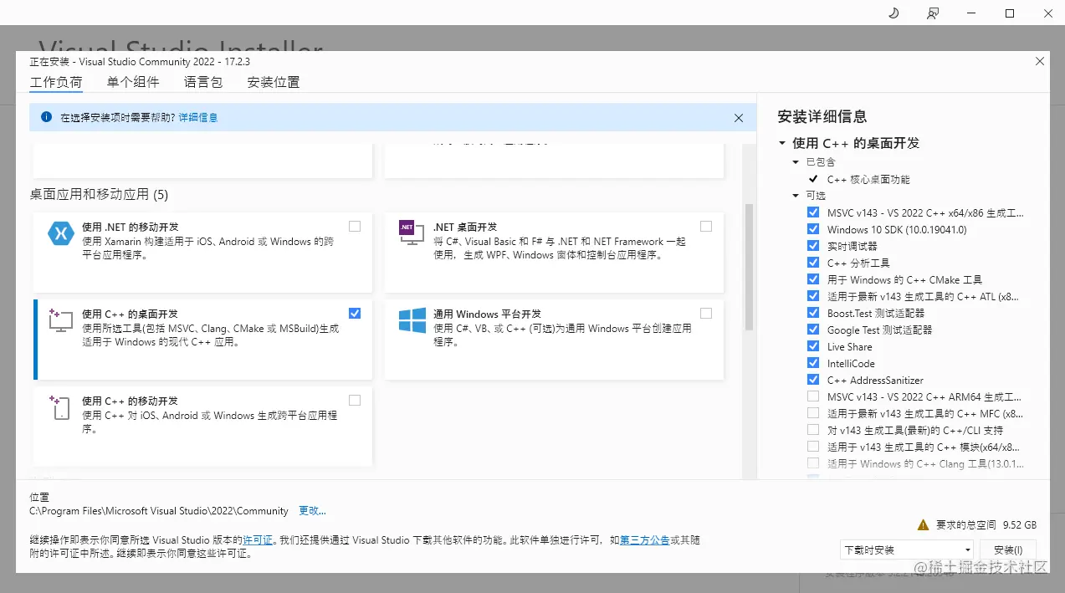Click the Universal Windows Platform logo icon
This screenshot has height=593, width=1065.
(x=412, y=321)
